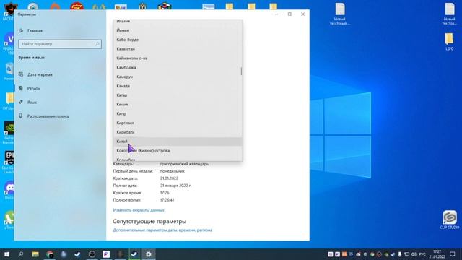This screenshot has width=462, height=260.
Task: Click the microphone tray icon
Action: click(399, 254)
